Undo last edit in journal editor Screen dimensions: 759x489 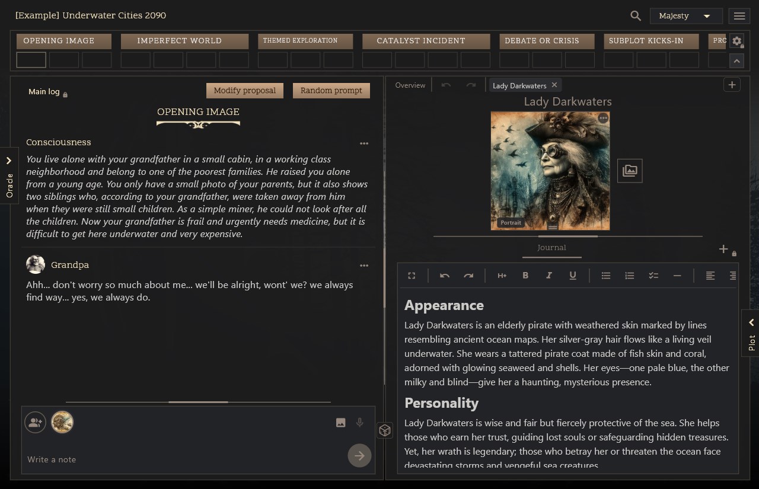(445, 276)
